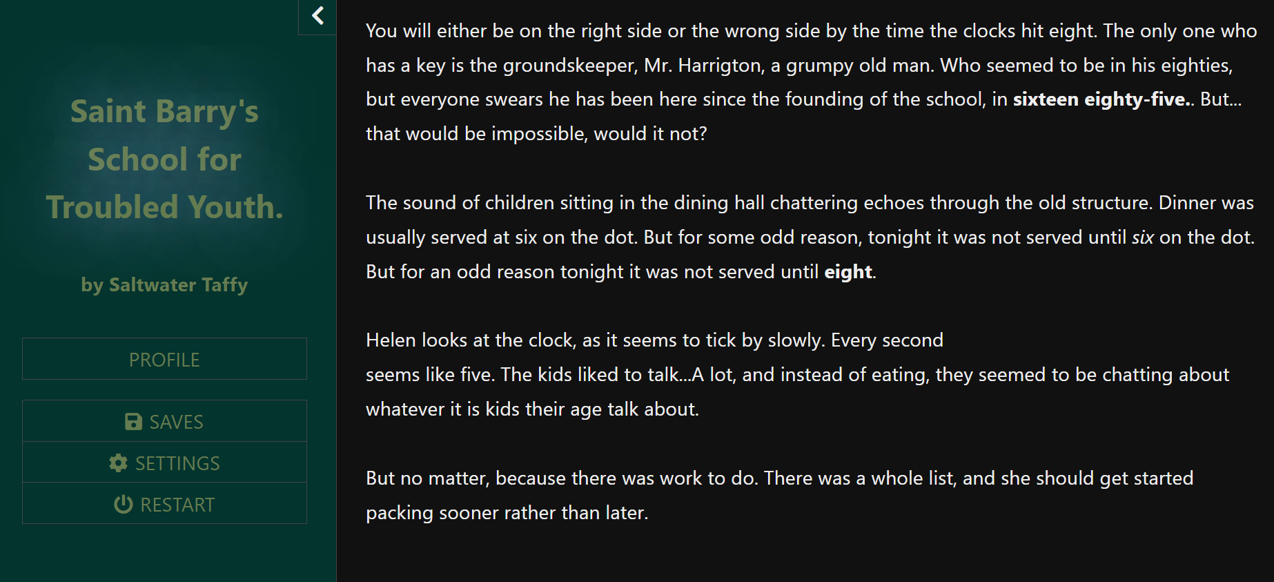Click the bold word eight

point(848,272)
